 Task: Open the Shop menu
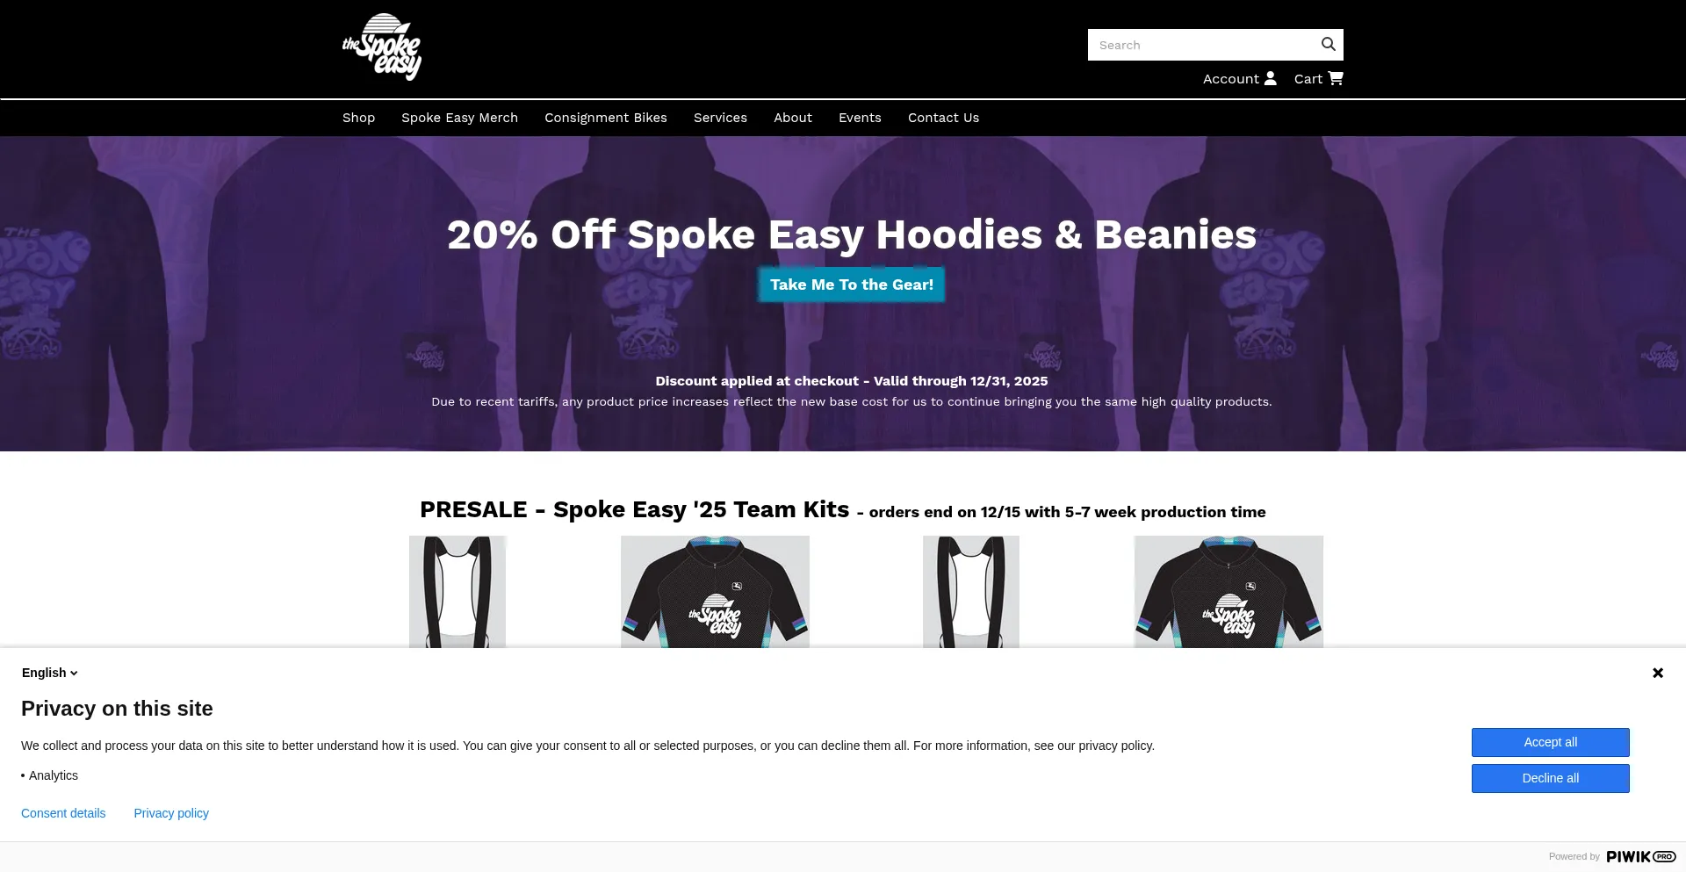[358, 118]
